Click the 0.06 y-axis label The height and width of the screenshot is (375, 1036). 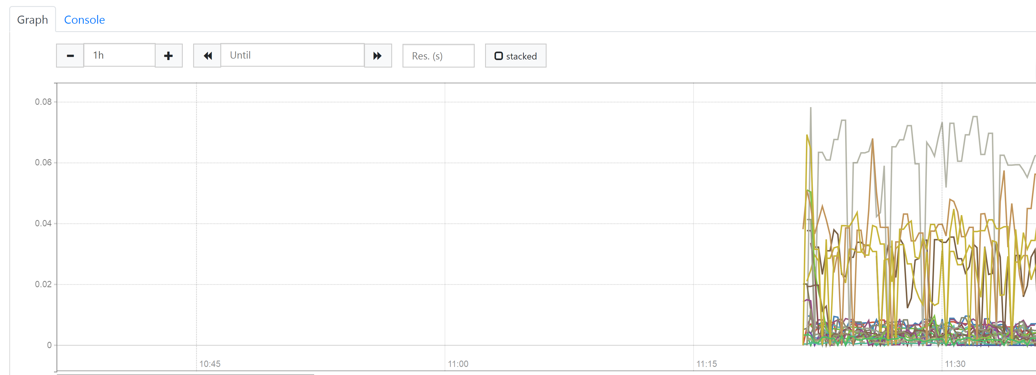(x=43, y=162)
